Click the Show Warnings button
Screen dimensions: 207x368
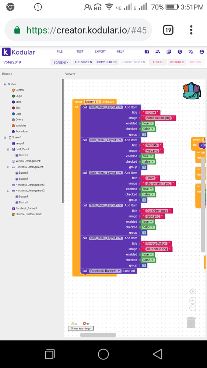click(81, 328)
